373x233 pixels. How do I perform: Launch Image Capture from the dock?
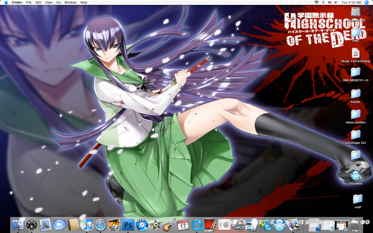238,225
